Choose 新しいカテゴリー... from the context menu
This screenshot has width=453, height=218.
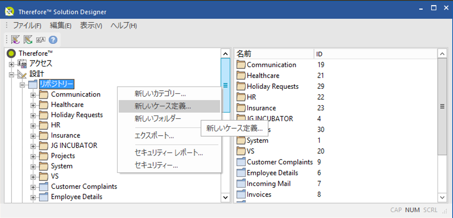point(169,94)
